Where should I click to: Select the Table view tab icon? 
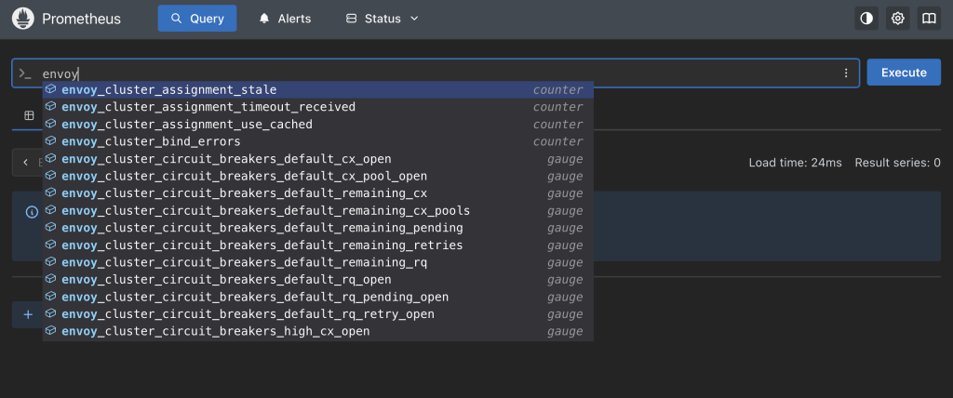pyautogui.click(x=29, y=115)
